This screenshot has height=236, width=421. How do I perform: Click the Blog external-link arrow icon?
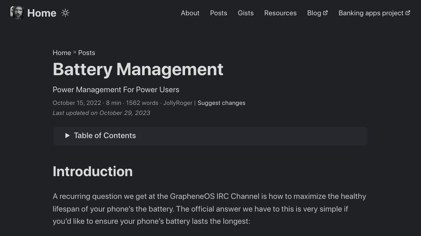point(325,13)
